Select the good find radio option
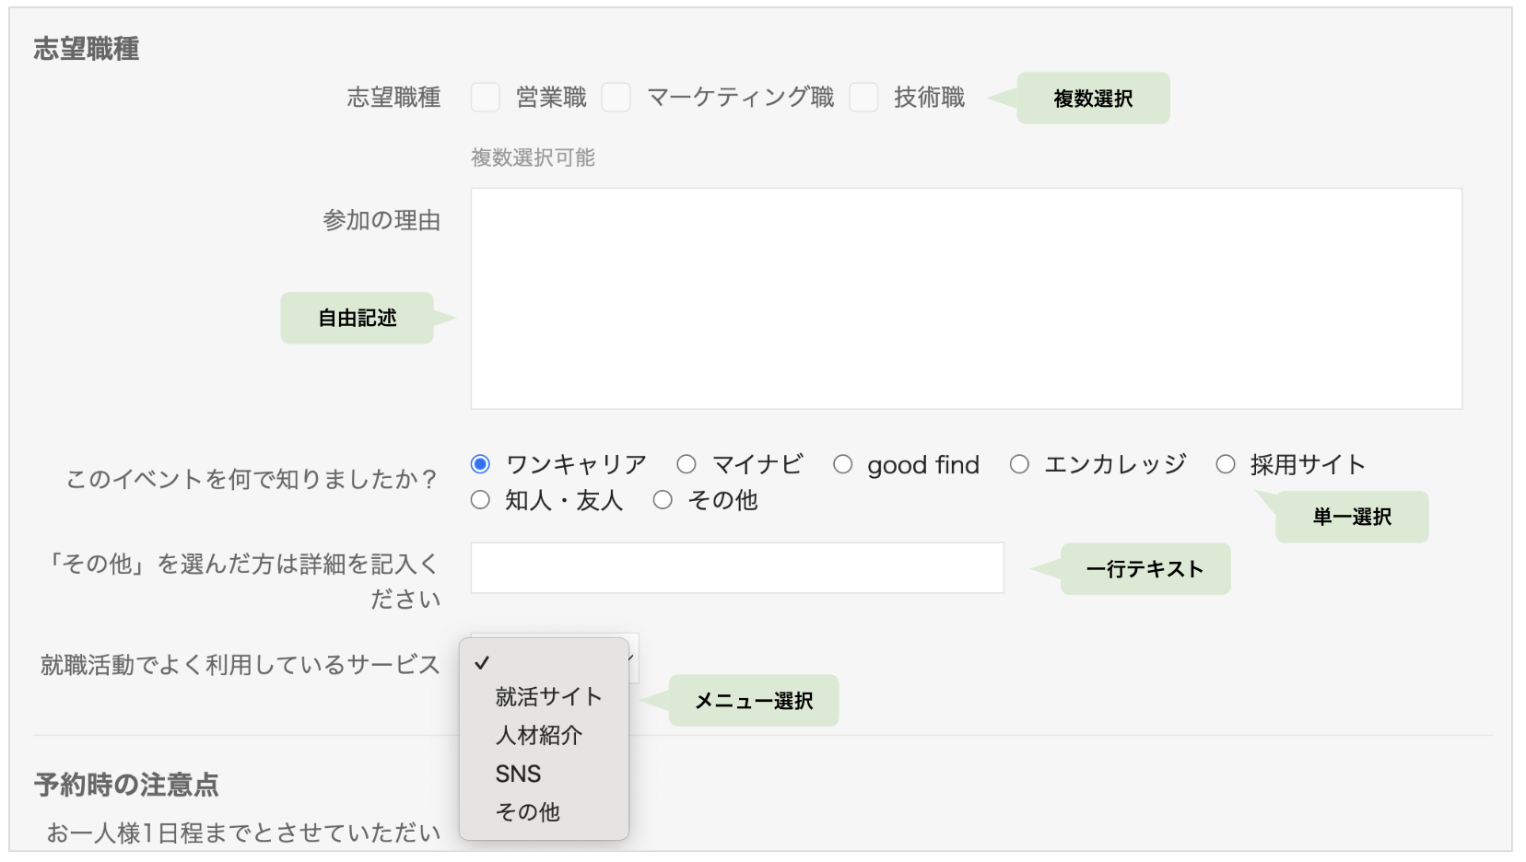 pos(843,464)
